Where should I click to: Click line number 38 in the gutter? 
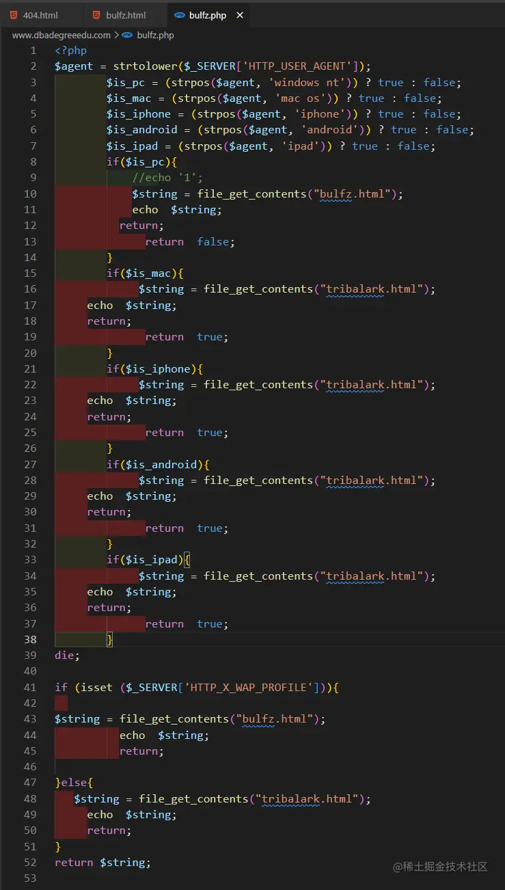pyautogui.click(x=30, y=640)
